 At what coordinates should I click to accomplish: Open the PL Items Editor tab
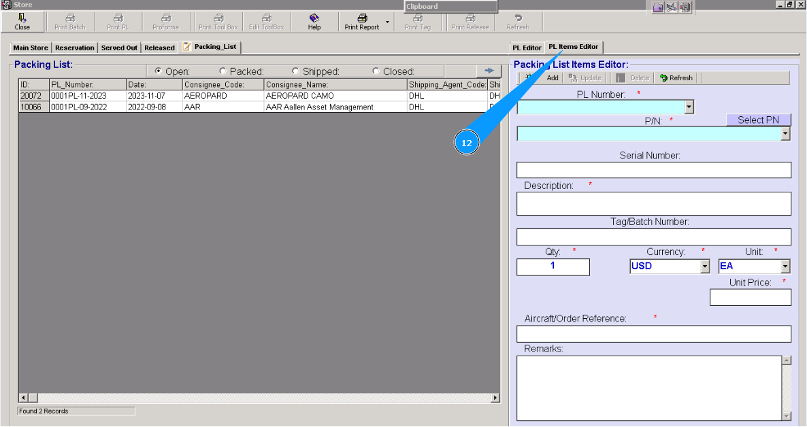(574, 47)
